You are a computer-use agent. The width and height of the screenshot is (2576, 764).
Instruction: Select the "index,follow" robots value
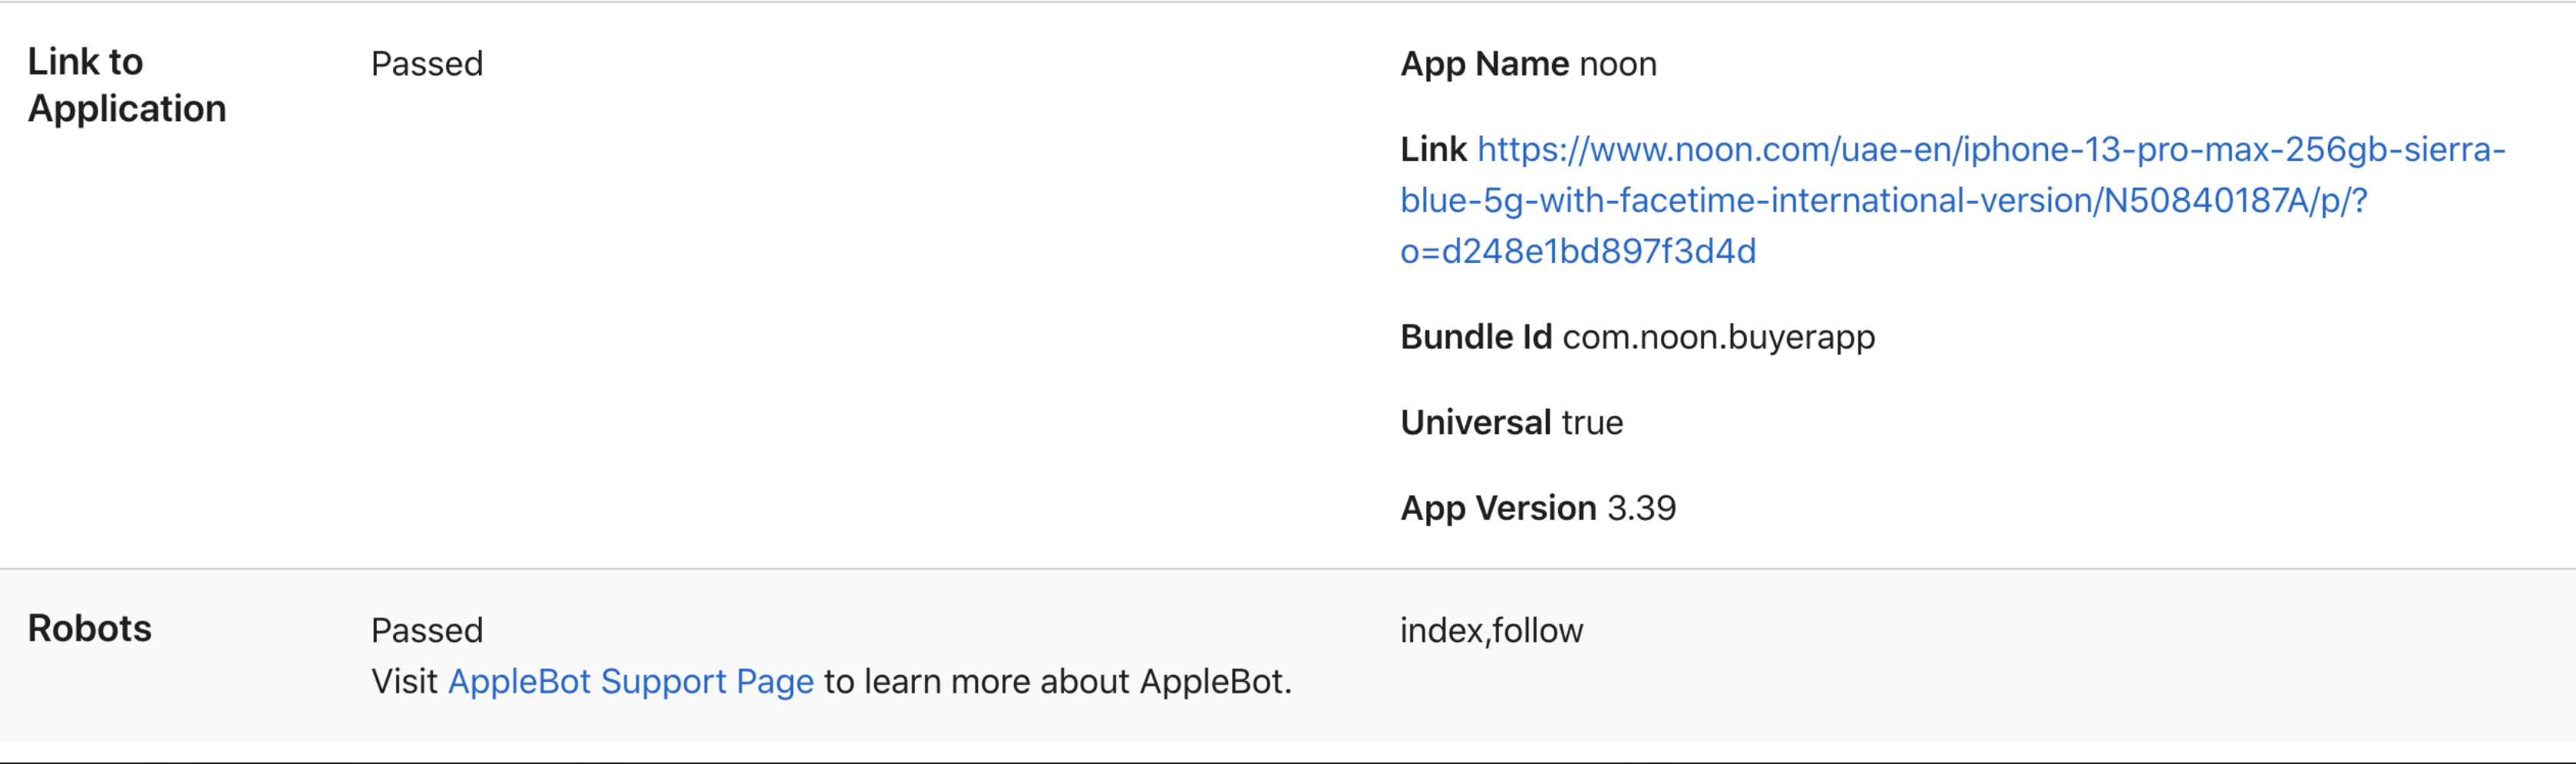[1491, 631]
